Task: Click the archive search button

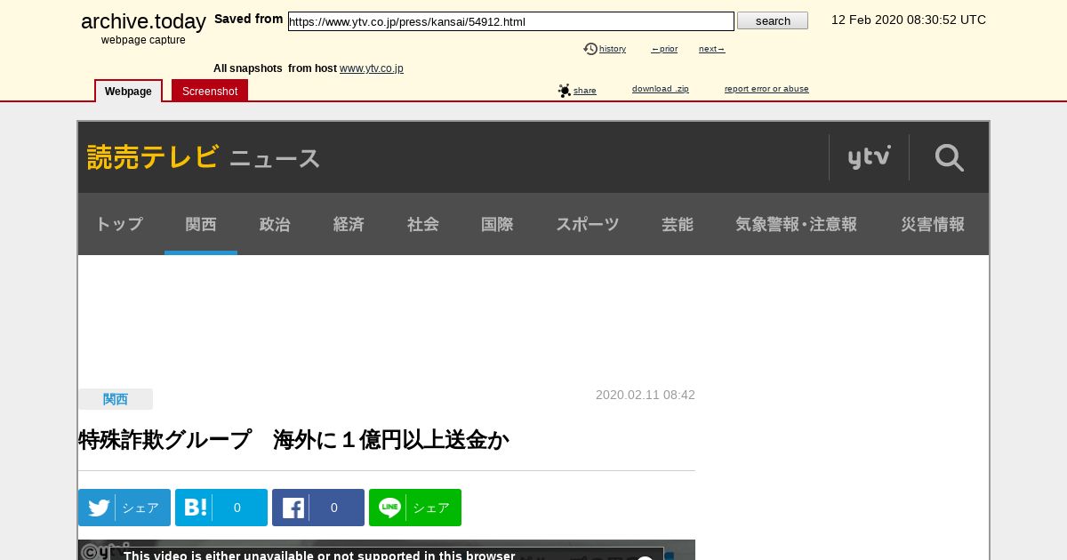Action: pyautogui.click(x=773, y=20)
